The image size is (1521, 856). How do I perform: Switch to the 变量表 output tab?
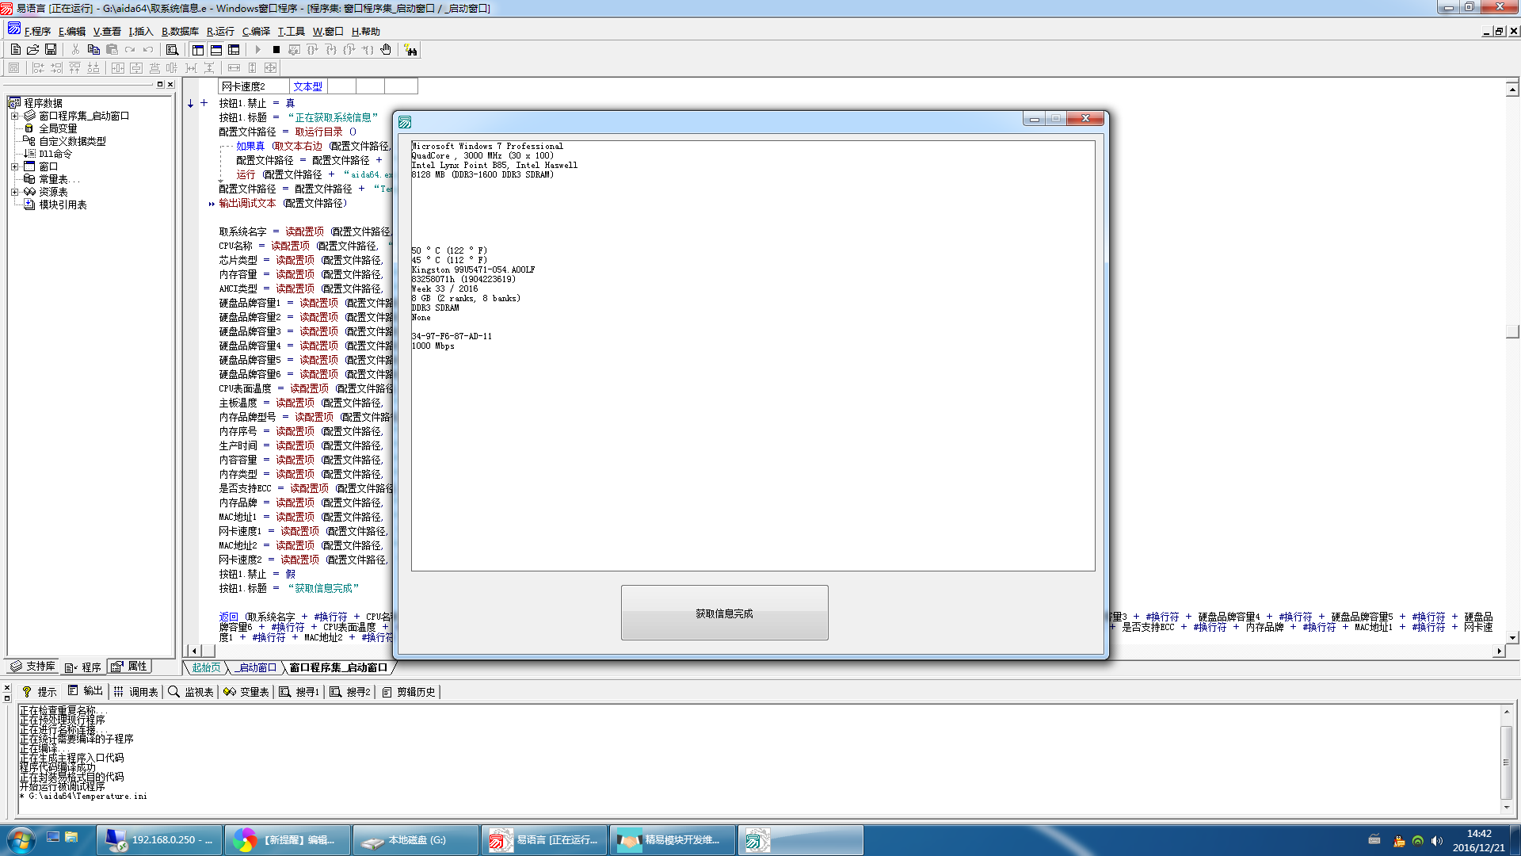(x=246, y=692)
